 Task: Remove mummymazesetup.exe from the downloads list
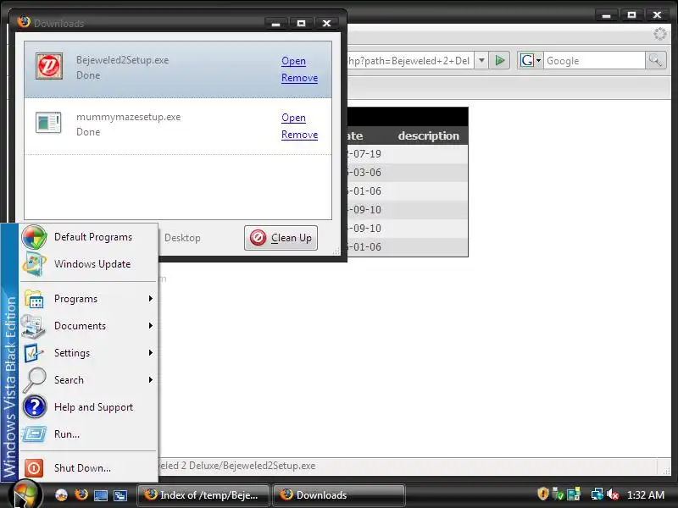300,135
